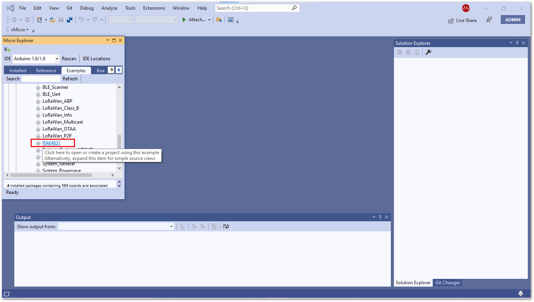Pin the Solution Explorer panel
The image size is (534, 302).
pyautogui.click(x=517, y=43)
